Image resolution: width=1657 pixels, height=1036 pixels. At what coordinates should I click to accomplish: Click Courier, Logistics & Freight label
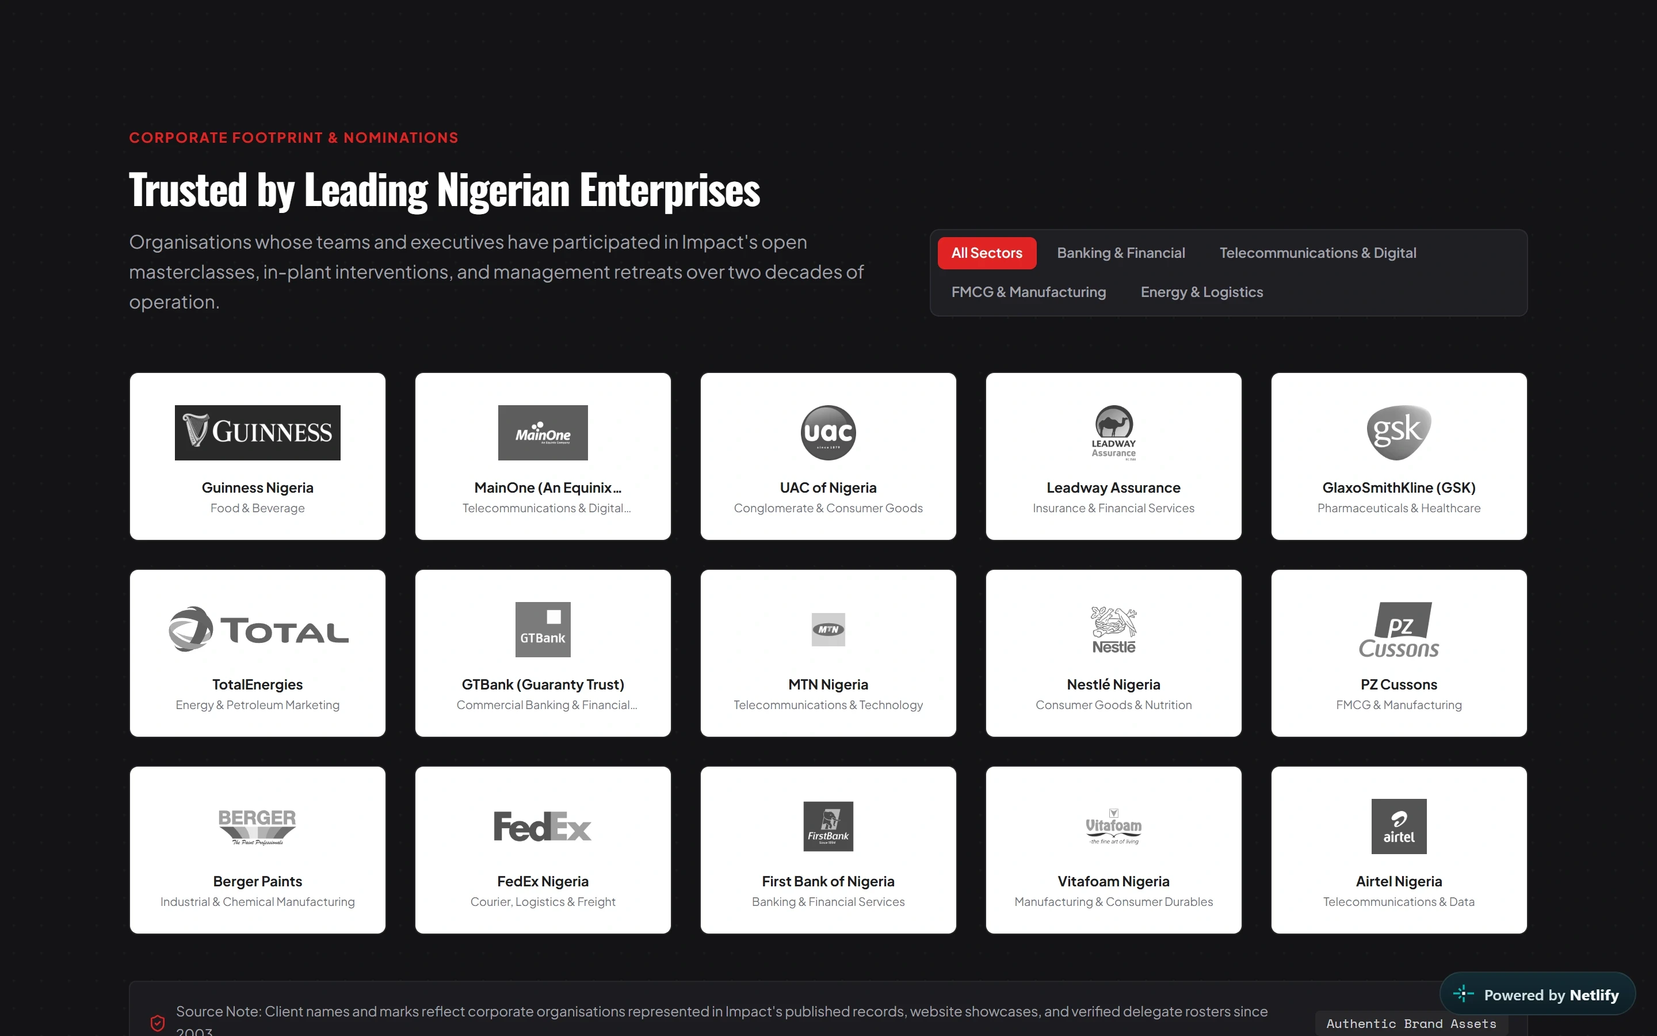point(543,902)
